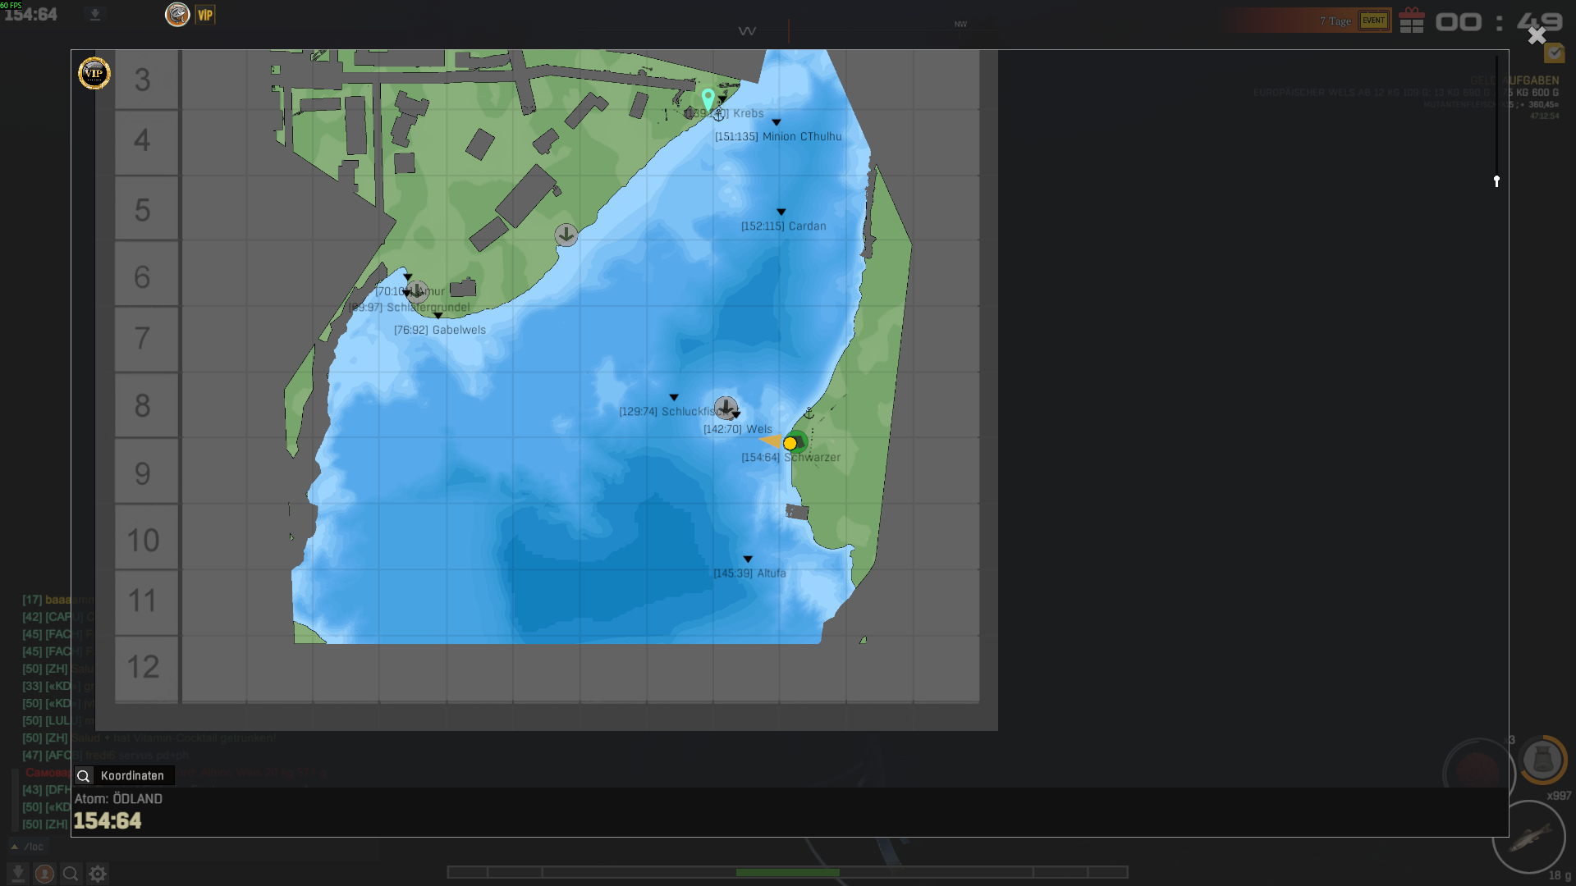Click the VIP badge on the map
The image size is (1576, 886).
click(94, 73)
